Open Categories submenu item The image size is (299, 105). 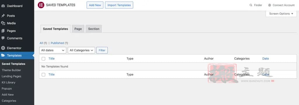click(x=9, y=101)
